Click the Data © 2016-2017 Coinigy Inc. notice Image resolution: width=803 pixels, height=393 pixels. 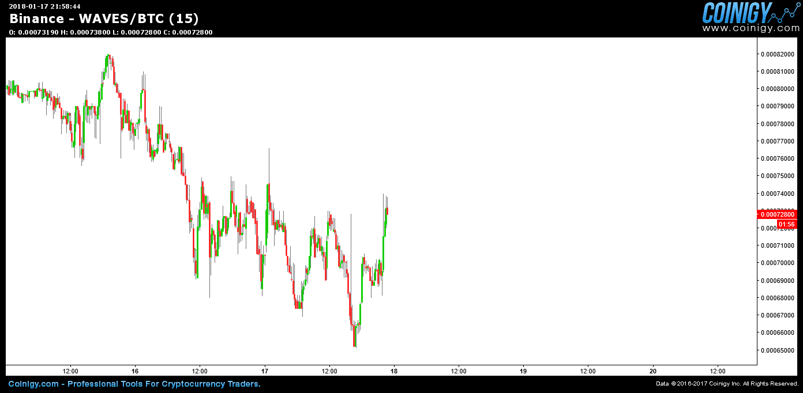(x=726, y=384)
